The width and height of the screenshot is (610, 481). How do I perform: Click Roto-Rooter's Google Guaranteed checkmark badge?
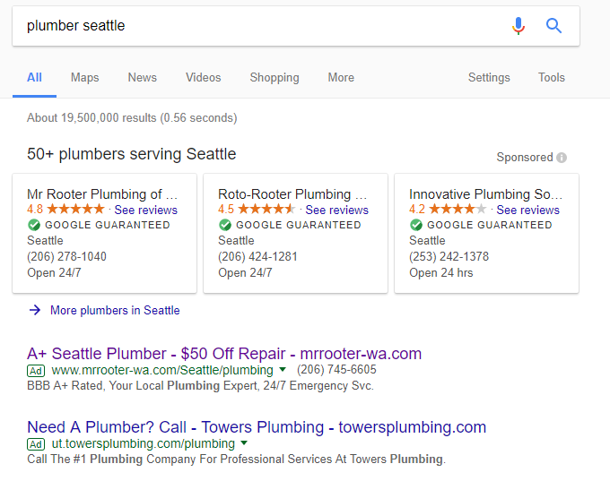(225, 225)
